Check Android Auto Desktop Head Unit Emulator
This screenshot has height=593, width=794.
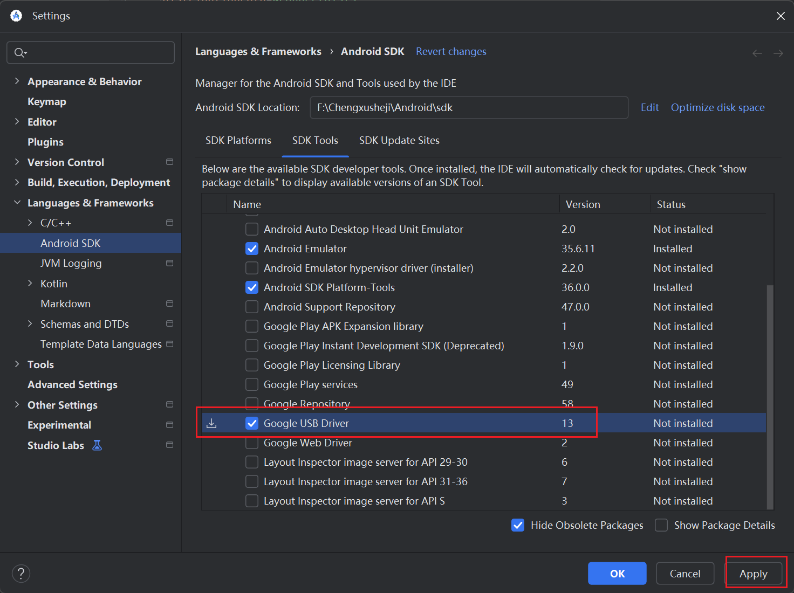pos(252,229)
